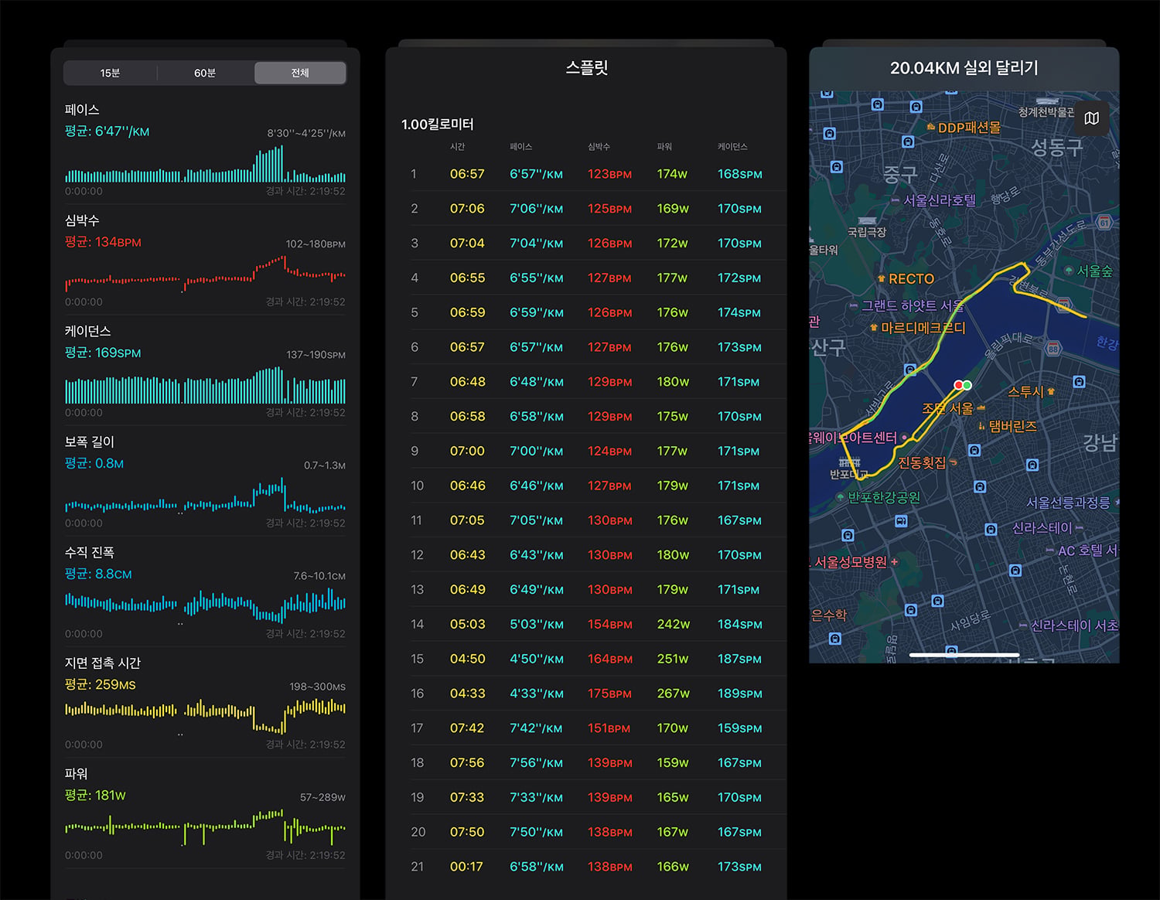Switch to the 15분 segment

point(110,73)
